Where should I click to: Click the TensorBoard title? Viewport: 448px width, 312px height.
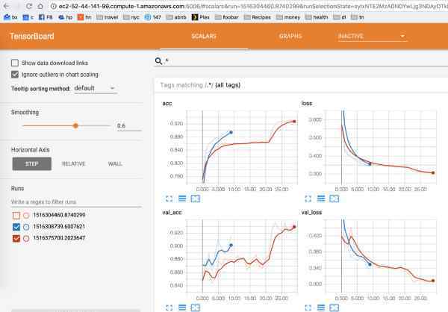(32, 37)
